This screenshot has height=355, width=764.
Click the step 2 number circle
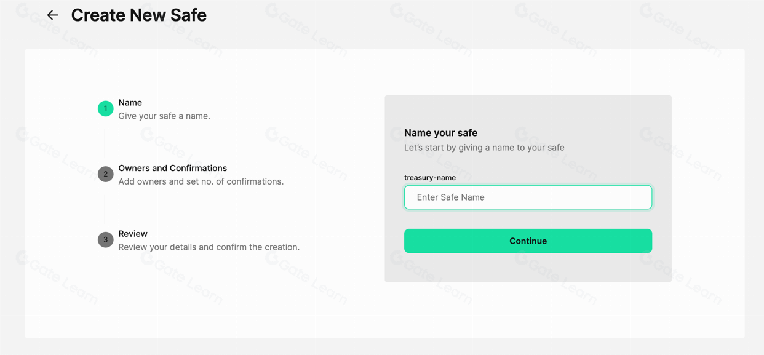(x=105, y=174)
